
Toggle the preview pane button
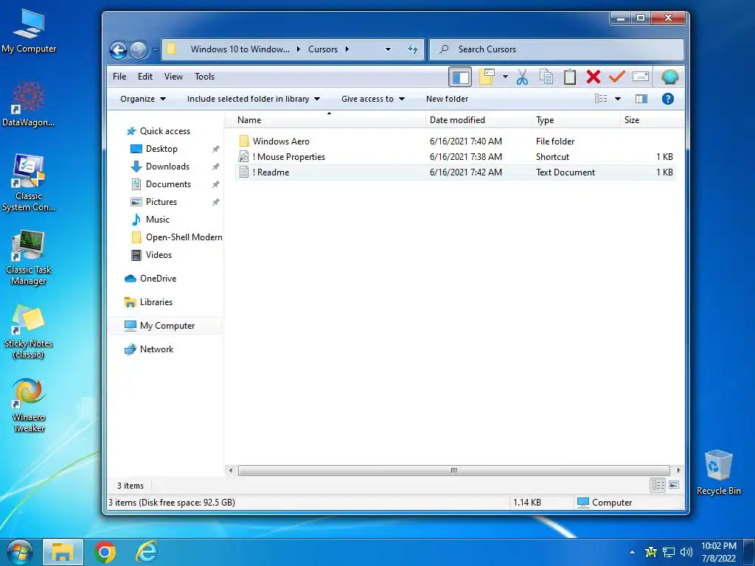pos(641,99)
